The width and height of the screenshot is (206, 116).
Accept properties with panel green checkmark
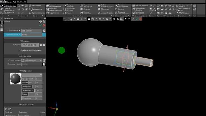pyautogui.click(x=40, y=25)
